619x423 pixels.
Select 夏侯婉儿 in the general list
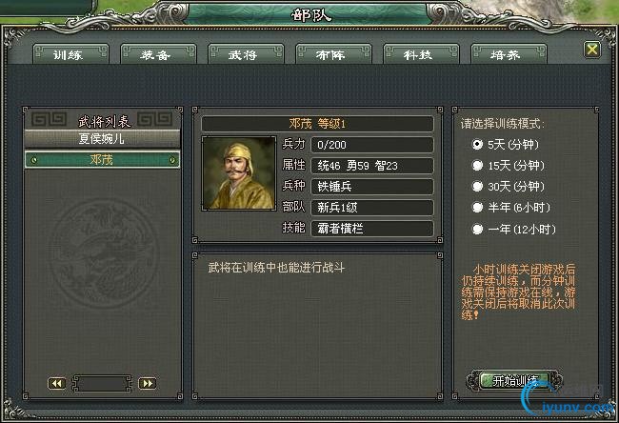pyautogui.click(x=102, y=139)
